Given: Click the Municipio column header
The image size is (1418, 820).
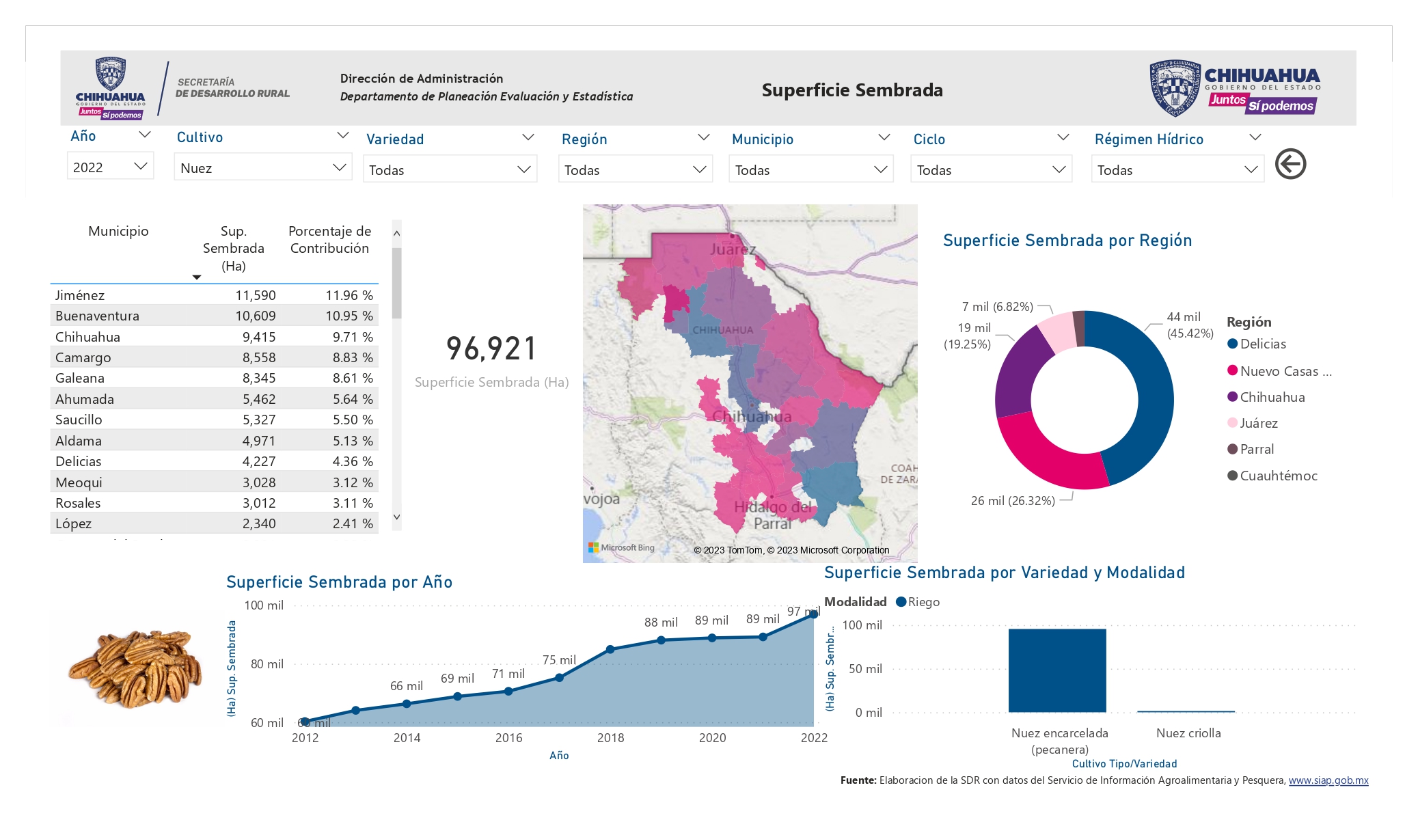Looking at the screenshot, I should point(118,231).
